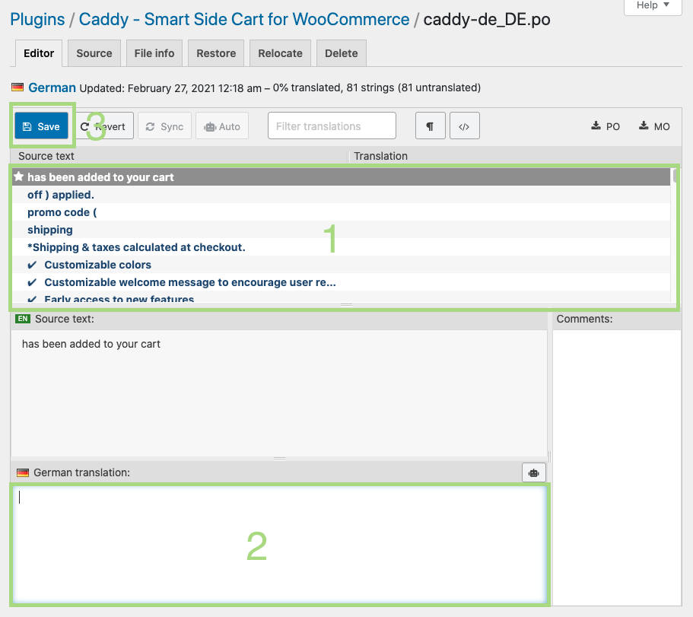Click the German flag icon beside the language name

17,87
